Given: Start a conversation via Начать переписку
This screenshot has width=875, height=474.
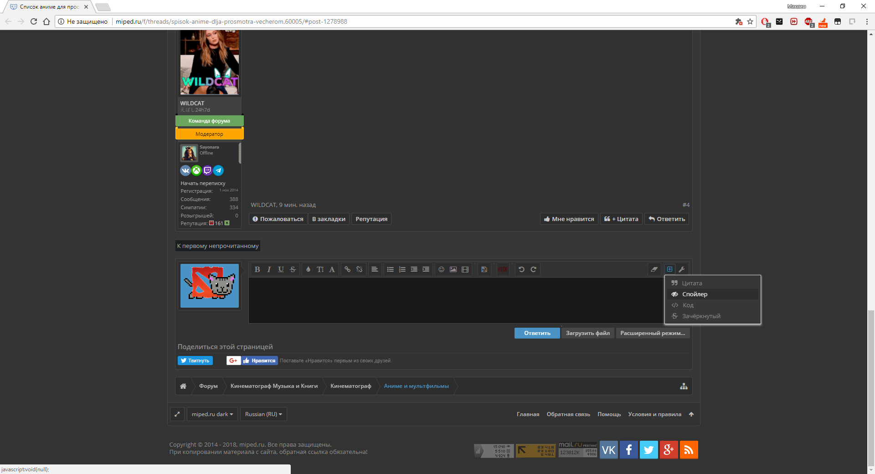Looking at the screenshot, I should click(203, 183).
